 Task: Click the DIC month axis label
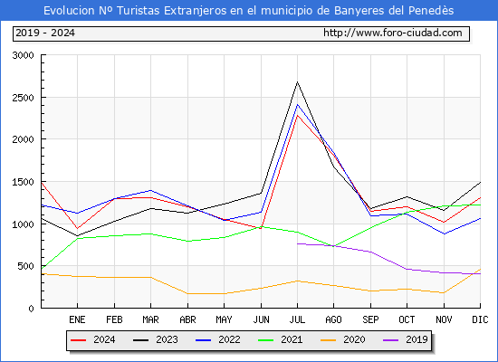coord(480,319)
